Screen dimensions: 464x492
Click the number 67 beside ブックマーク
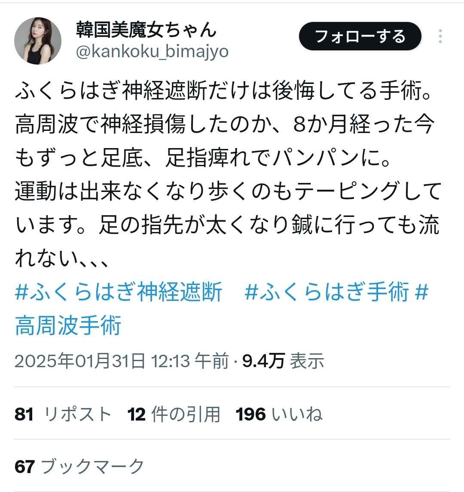point(24,467)
